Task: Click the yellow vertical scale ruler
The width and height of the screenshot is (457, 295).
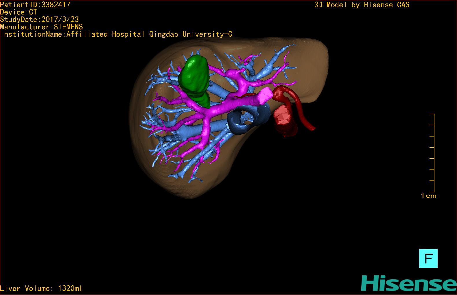Action: 432,153
